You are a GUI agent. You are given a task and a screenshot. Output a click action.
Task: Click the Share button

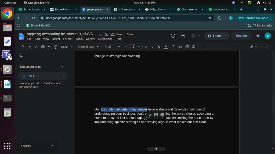click(215, 36)
